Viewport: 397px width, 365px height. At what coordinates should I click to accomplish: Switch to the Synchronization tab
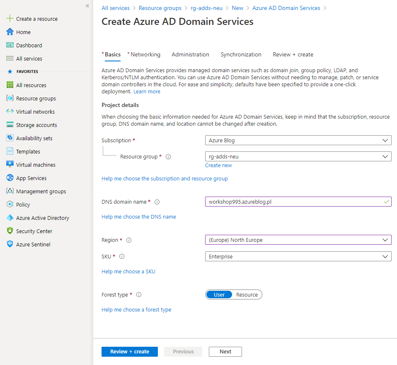click(x=241, y=54)
